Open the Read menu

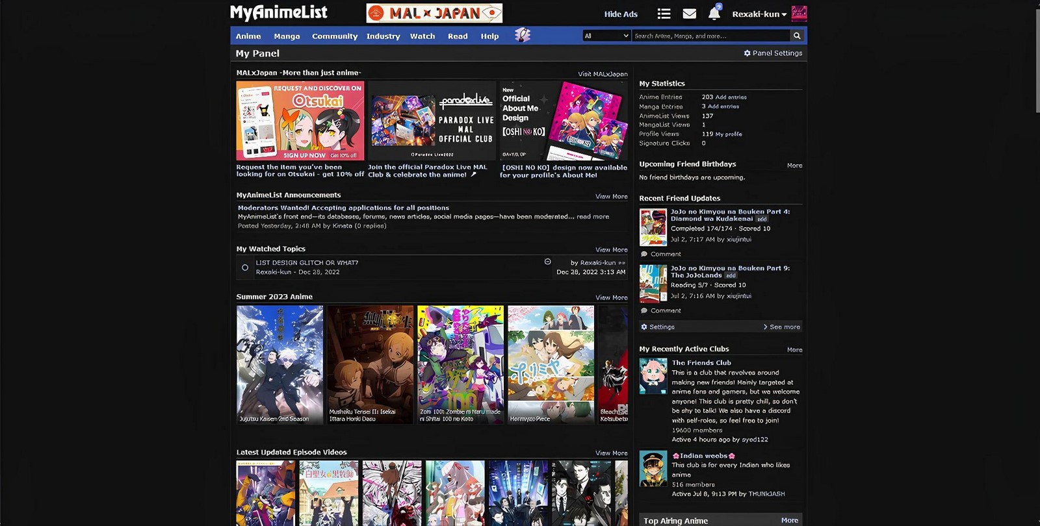point(458,36)
